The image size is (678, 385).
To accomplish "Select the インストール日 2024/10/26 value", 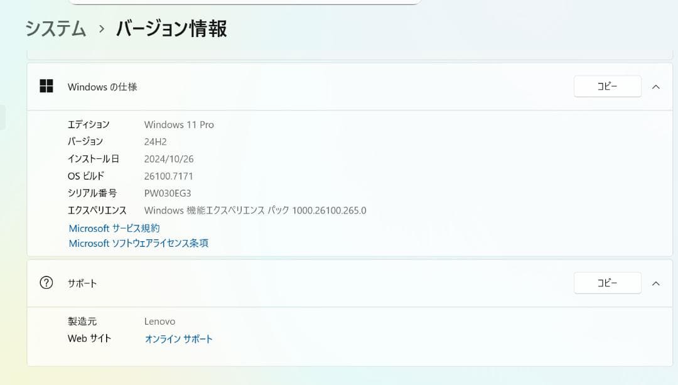I will 170,158.
